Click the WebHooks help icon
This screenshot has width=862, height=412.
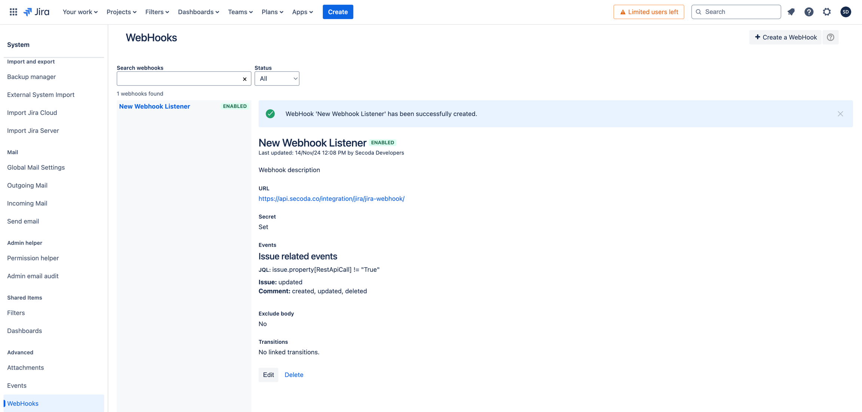tap(831, 37)
